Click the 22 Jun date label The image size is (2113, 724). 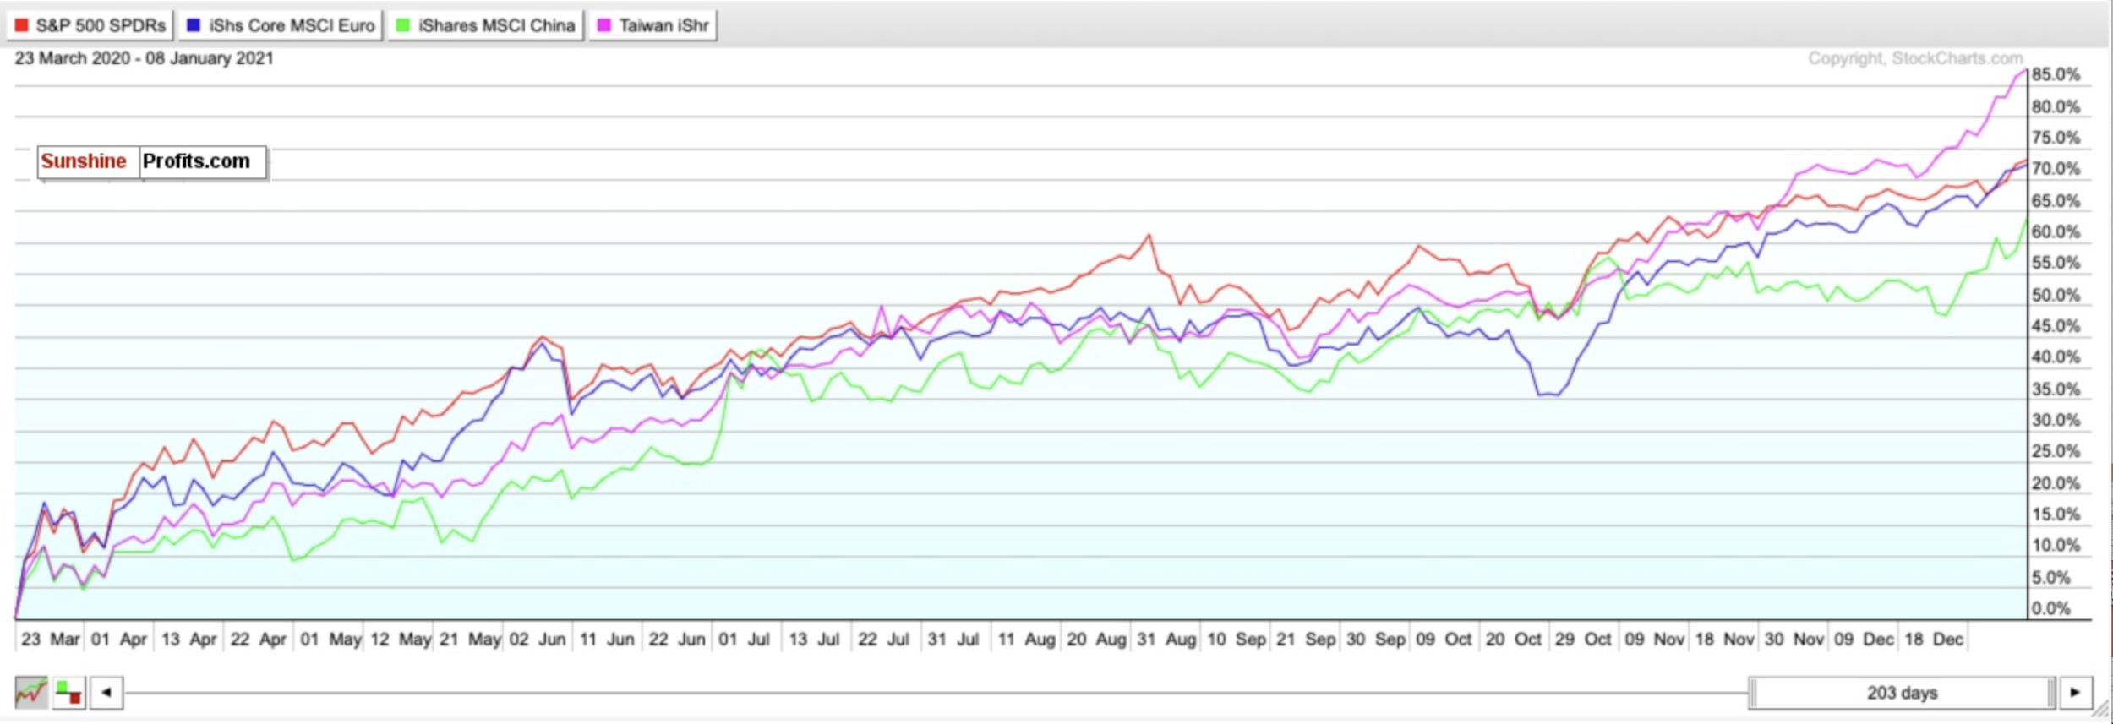(677, 640)
